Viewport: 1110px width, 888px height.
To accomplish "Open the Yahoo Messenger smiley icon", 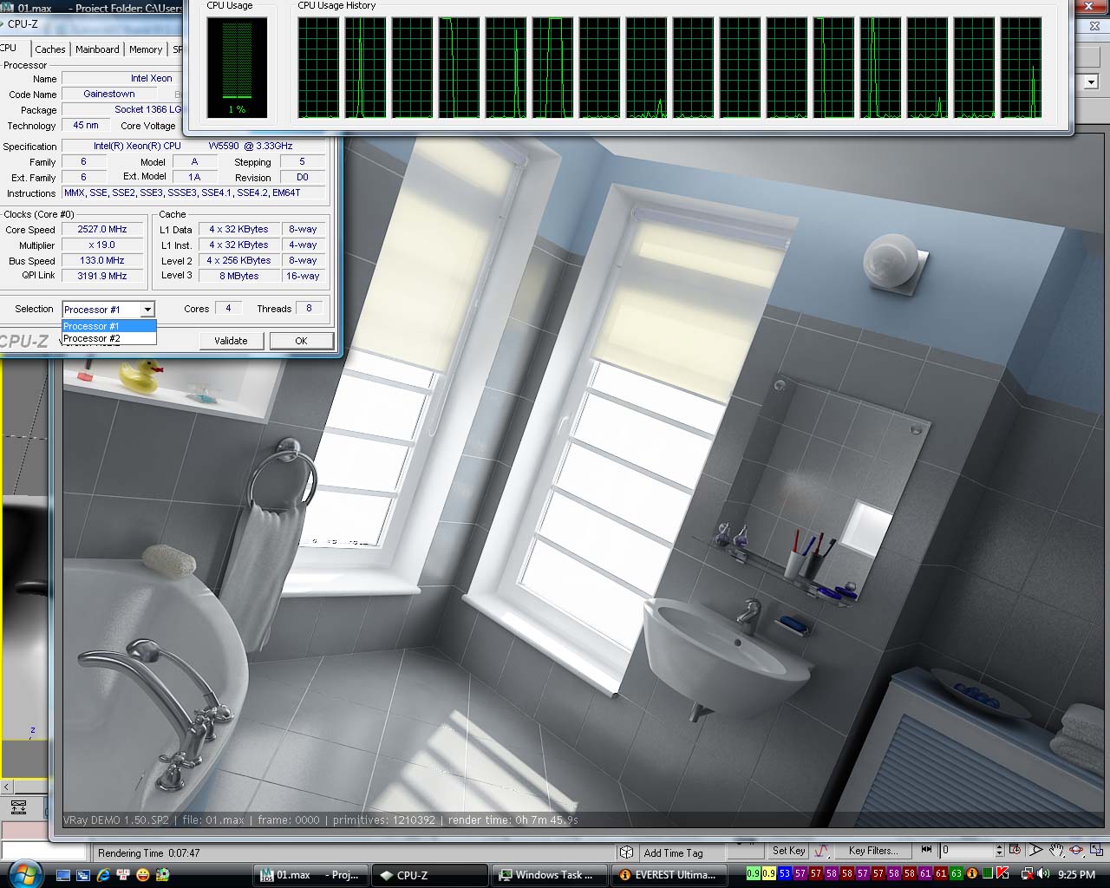I will [x=142, y=875].
